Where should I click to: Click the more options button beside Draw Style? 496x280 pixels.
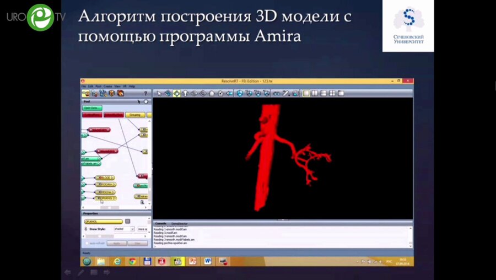click(142, 229)
